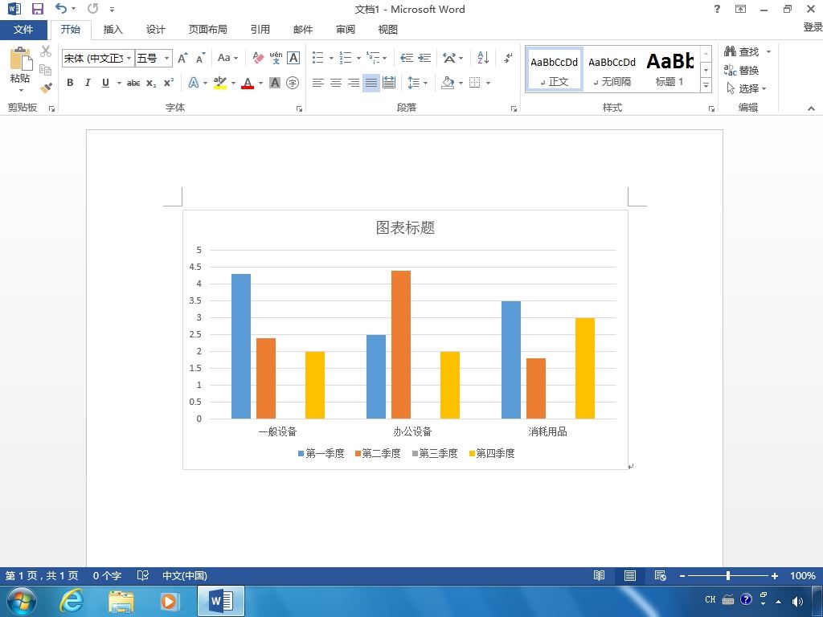The image size is (823, 617).
Task: Expand the numbering list dropdown arrow
Action: point(358,58)
